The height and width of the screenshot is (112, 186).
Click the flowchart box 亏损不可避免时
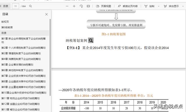click(116, 24)
